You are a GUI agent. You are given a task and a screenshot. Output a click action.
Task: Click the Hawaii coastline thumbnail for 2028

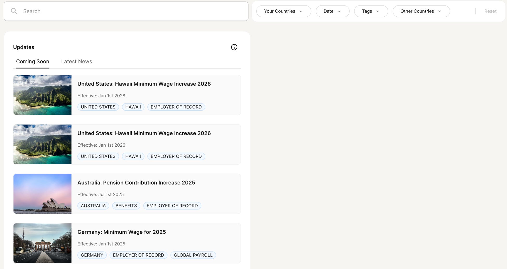pyautogui.click(x=42, y=95)
